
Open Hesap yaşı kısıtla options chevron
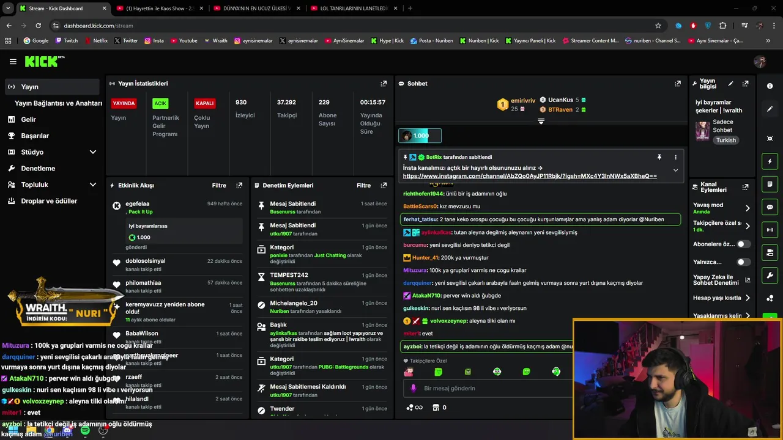point(748,298)
